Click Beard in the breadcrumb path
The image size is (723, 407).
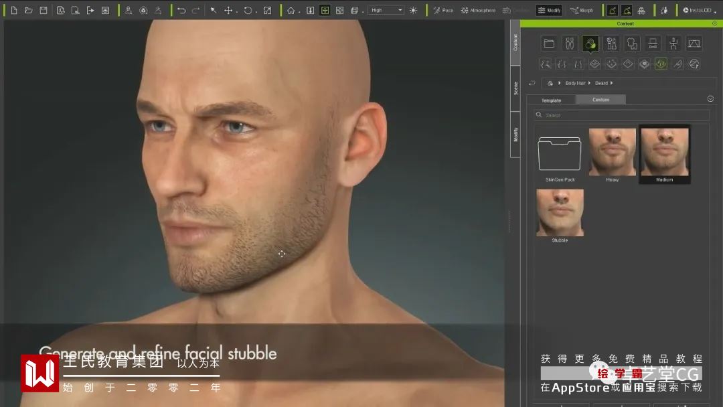pyautogui.click(x=601, y=83)
